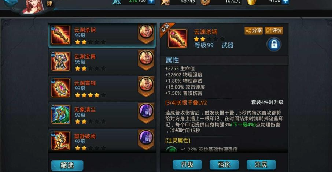Click the large 云渊杀铜 detail thumbnail
This screenshot has height=172, width=332.
pyautogui.click(x=177, y=38)
